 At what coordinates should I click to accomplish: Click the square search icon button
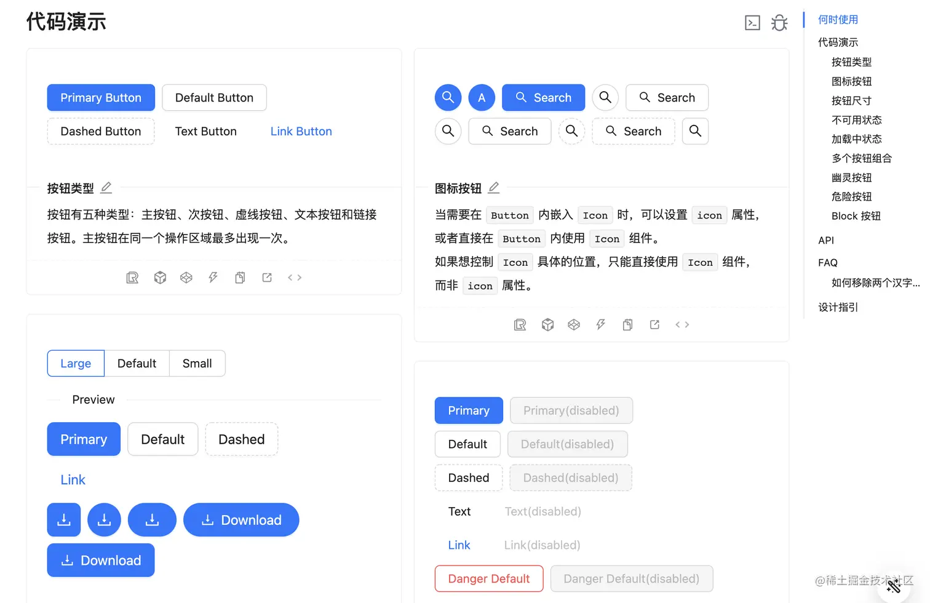(x=695, y=131)
